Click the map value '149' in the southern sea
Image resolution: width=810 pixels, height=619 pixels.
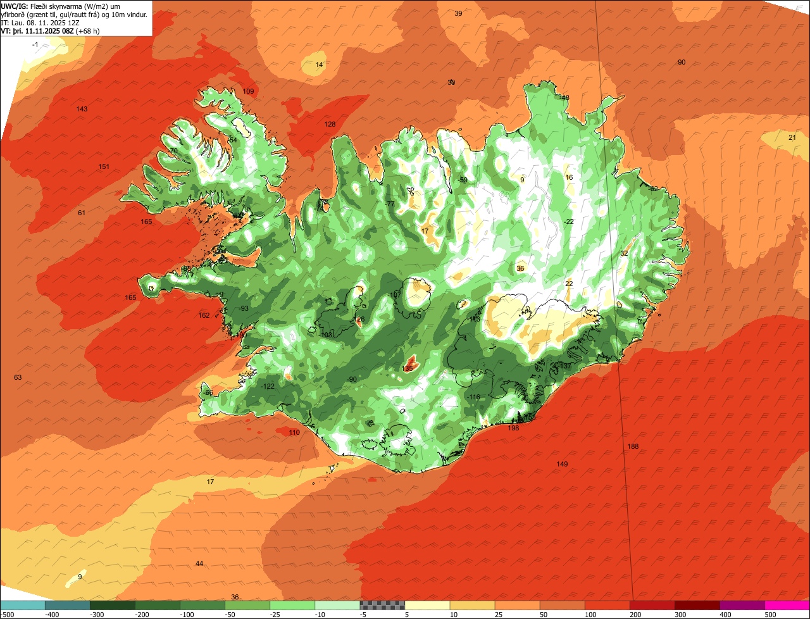[562, 465]
